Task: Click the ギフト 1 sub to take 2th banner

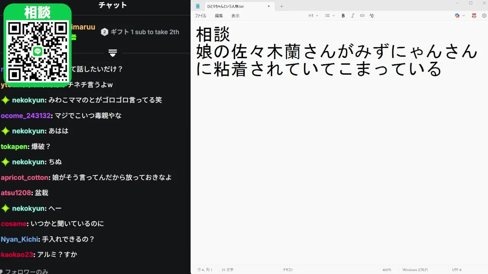Action: pos(145,32)
